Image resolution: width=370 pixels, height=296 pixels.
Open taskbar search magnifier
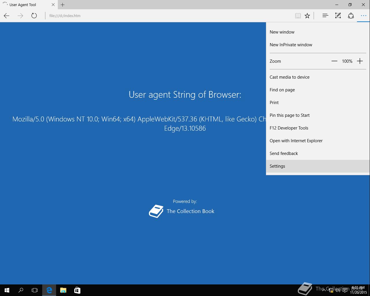pos(21,290)
